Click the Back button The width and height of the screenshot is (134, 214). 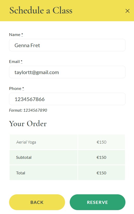pyautogui.click(x=37, y=202)
